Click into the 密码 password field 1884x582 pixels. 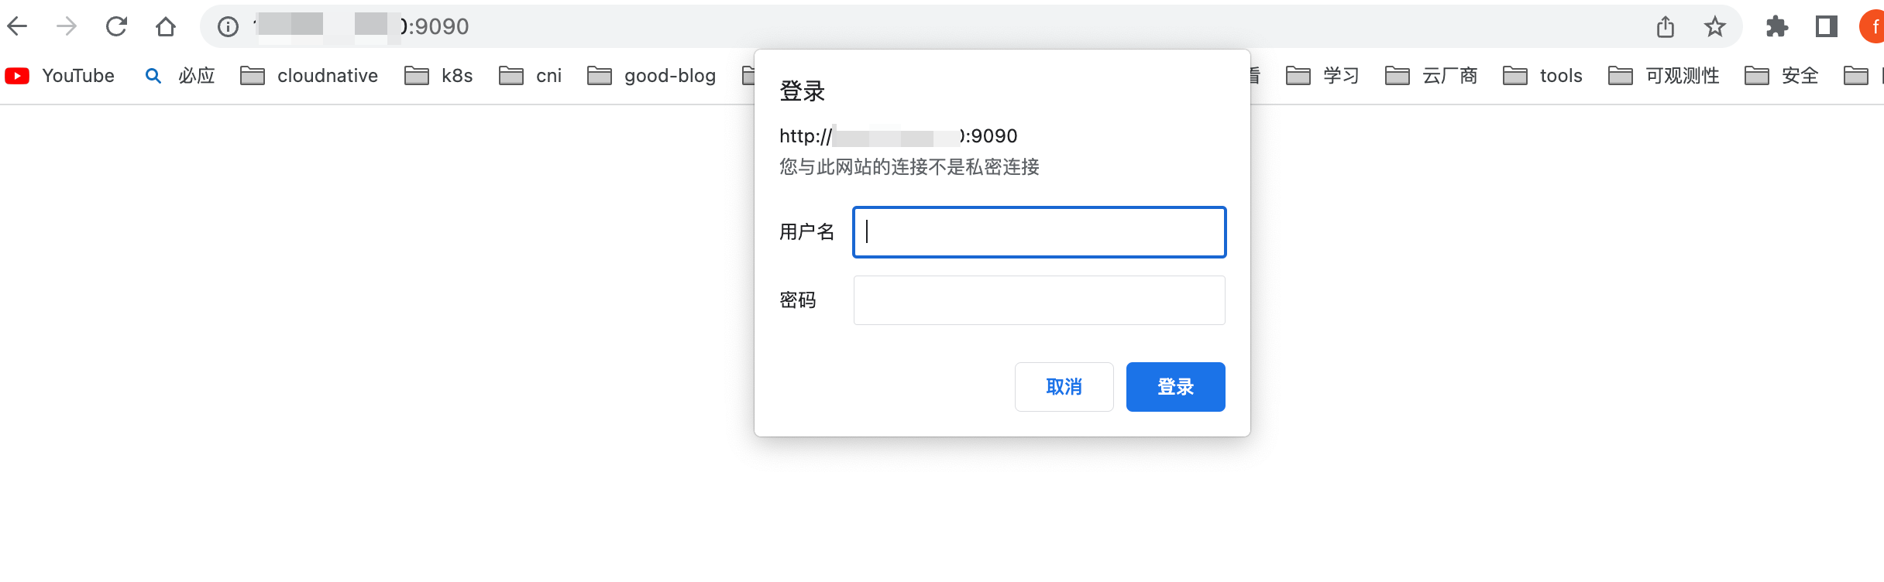click(x=1040, y=300)
